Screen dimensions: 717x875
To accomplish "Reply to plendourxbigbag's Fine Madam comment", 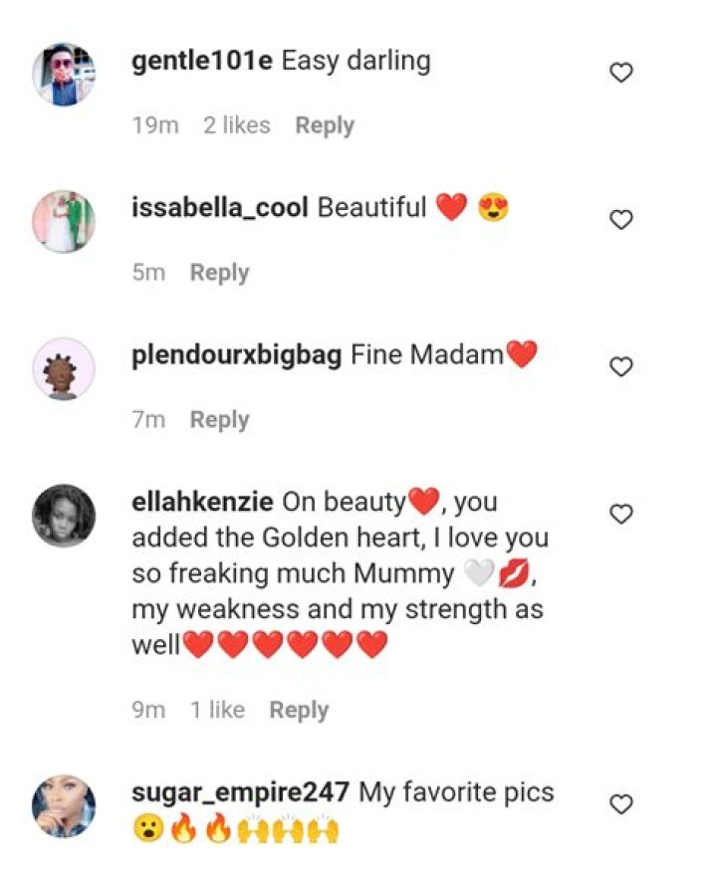I will [220, 419].
